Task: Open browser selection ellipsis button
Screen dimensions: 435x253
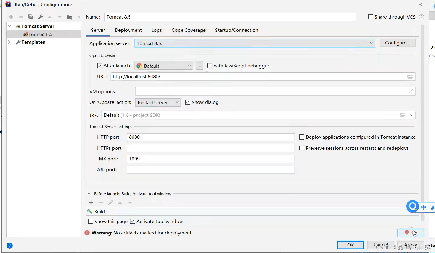Action: [x=199, y=66]
